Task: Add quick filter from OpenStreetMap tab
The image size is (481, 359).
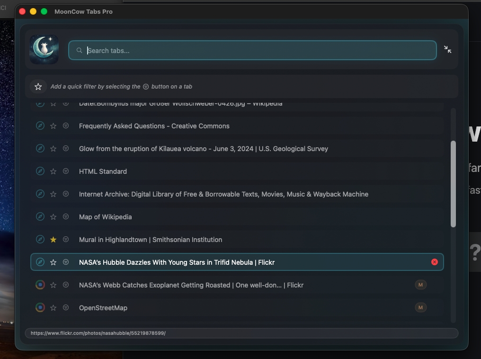Action: pos(66,307)
